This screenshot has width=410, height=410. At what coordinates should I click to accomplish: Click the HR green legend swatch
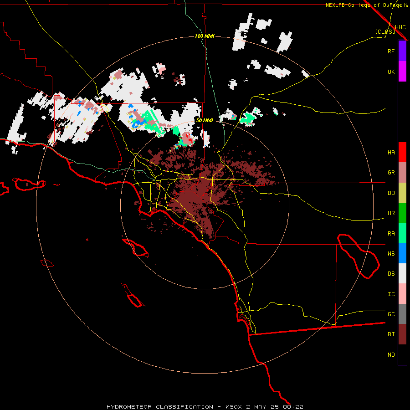point(402,213)
